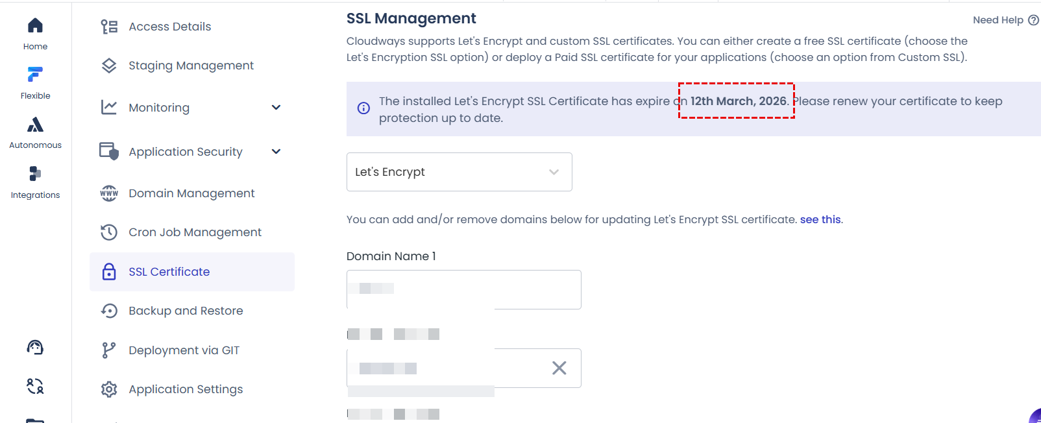Click the SSL Management heading
Image resolution: width=1041 pixels, height=423 pixels.
coord(411,18)
